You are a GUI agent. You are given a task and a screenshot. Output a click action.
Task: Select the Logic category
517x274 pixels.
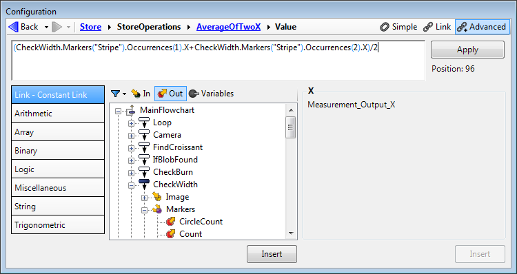[x=58, y=169]
